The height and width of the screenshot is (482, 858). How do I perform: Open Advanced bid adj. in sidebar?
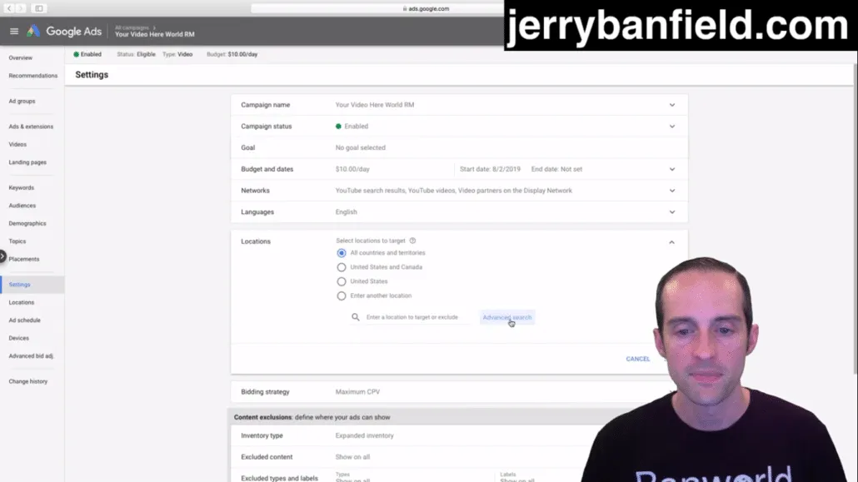(x=31, y=356)
